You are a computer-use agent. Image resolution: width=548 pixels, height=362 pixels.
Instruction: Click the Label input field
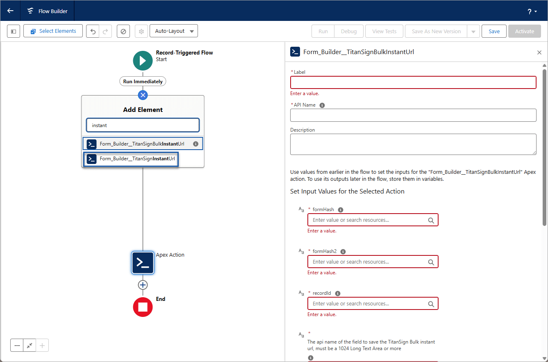[413, 82]
